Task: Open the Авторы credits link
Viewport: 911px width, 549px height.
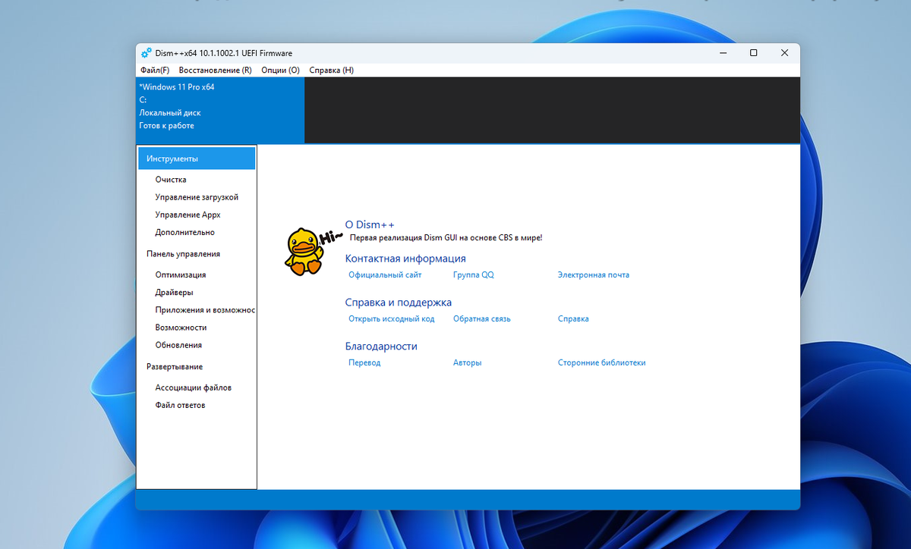Action: coord(468,363)
